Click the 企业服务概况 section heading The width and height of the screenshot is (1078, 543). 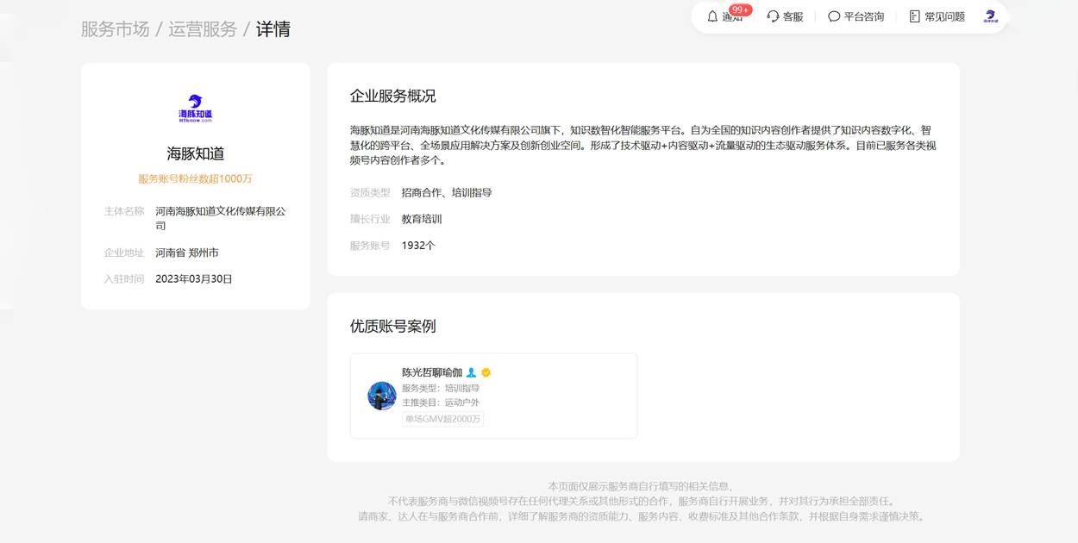tap(393, 96)
